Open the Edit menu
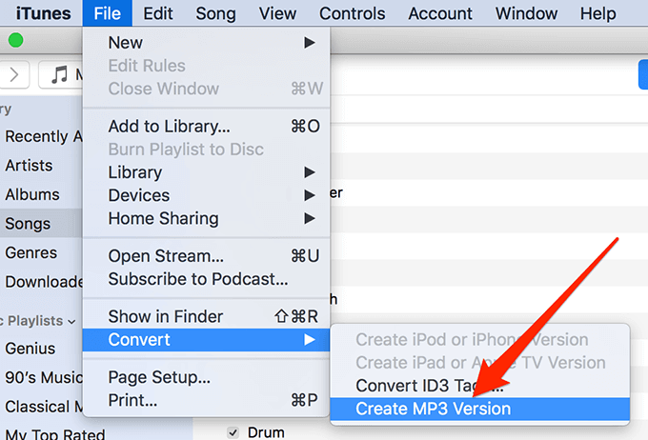The image size is (648, 440). click(157, 13)
